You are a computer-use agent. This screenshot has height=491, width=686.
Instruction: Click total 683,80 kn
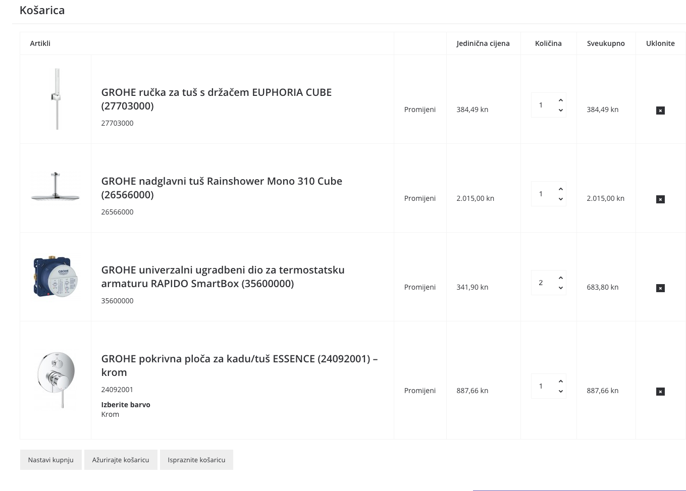pos(602,287)
